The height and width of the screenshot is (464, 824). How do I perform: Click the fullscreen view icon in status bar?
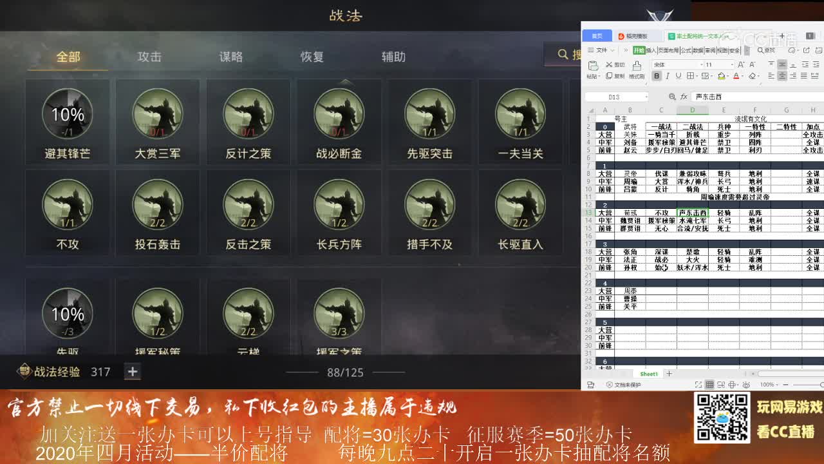pos(698,385)
